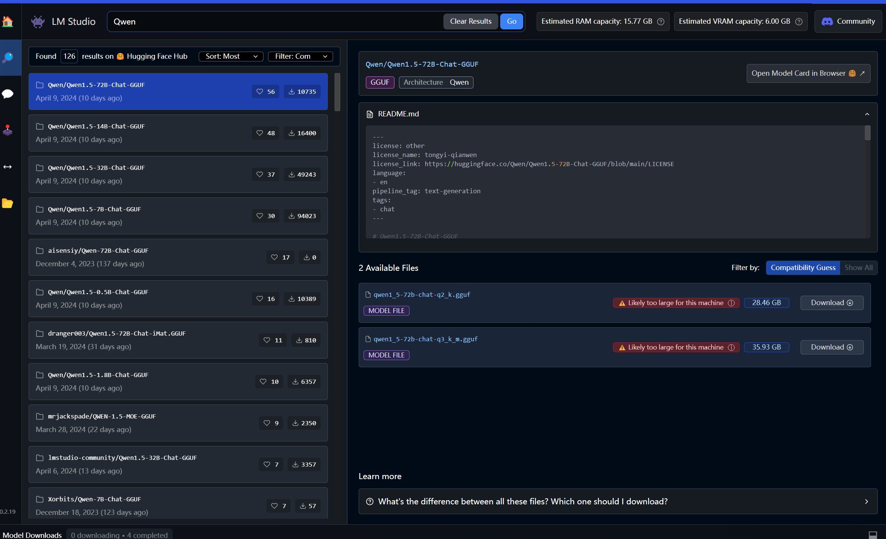Viewport: 886px width, 539px height.
Task: Click file icon beside qwen1_5-72b-chat-q3_k_m.gguf
Action: click(x=368, y=339)
